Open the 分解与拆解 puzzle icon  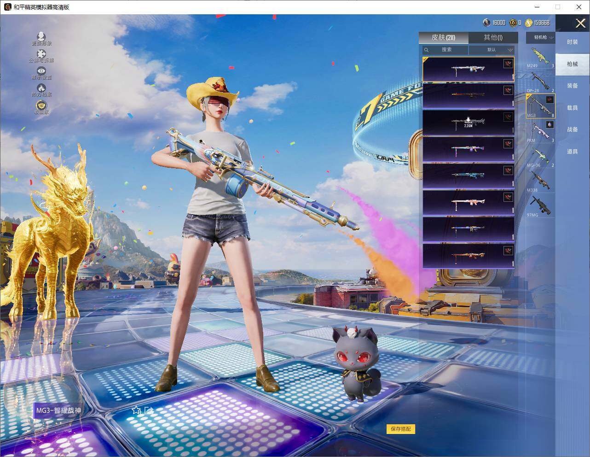41,54
